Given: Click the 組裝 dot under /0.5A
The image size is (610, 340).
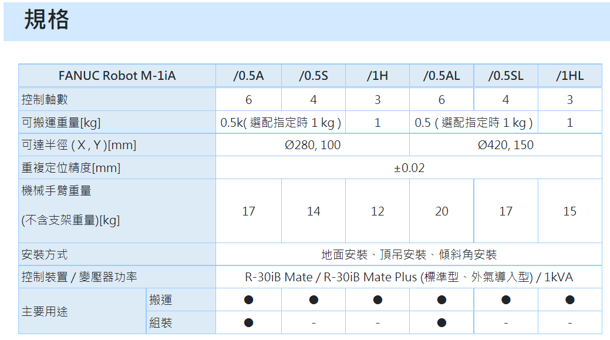Looking at the screenshot, I should [x=248, y=322].
